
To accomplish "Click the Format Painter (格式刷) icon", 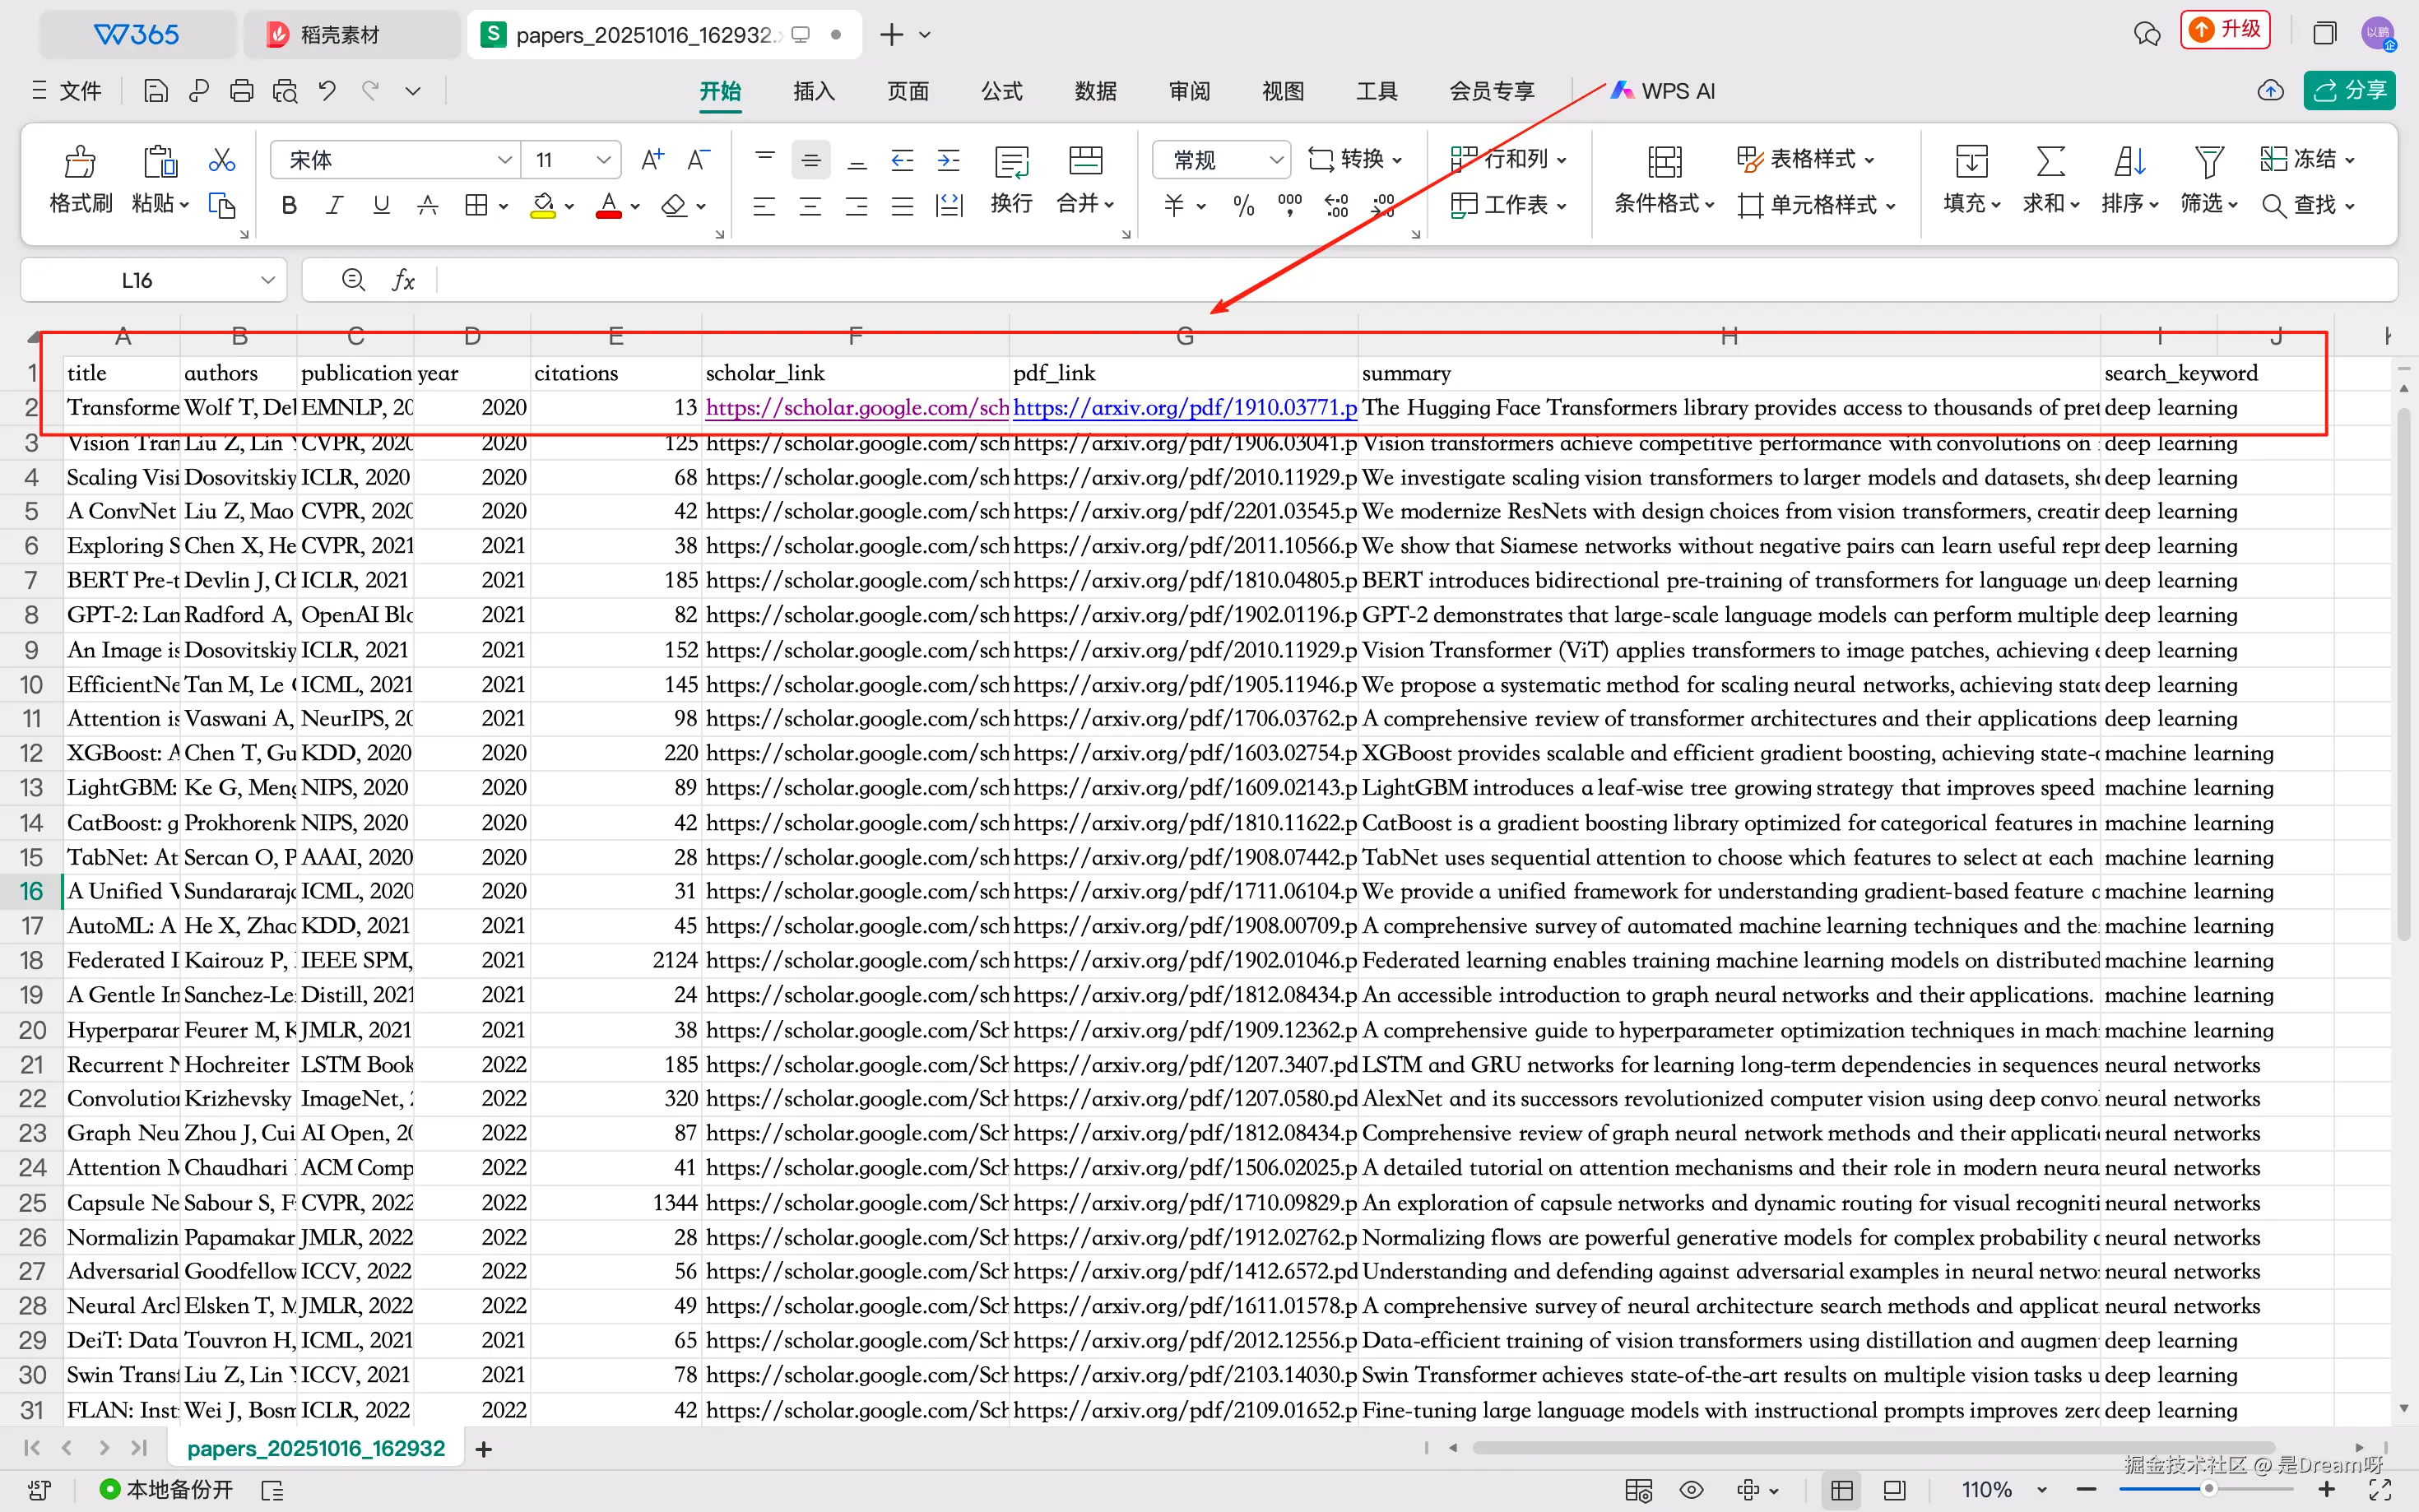I will (x=80, y=161).
